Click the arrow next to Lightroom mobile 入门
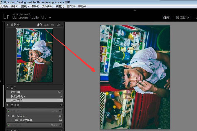Image resolution: width=197 pixels, height=131 pixels. point(50,18)
